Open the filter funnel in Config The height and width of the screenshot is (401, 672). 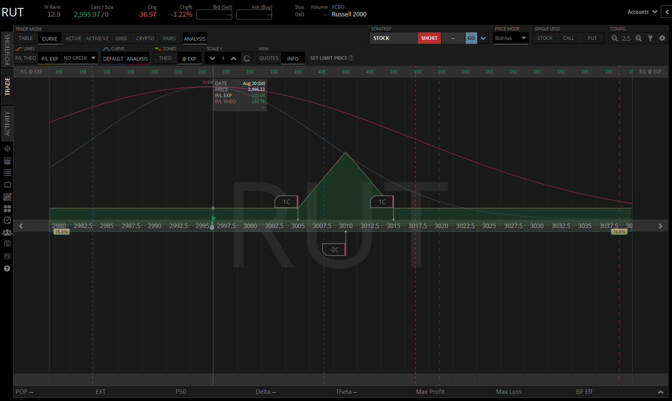tap(650, 38)
